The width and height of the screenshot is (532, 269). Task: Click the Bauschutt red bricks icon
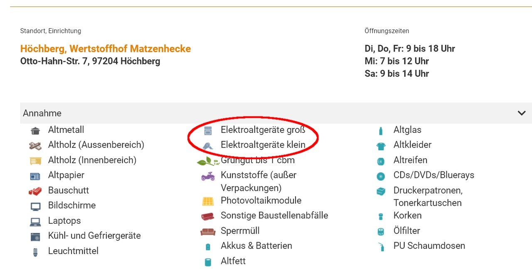[x=35, y=191]
